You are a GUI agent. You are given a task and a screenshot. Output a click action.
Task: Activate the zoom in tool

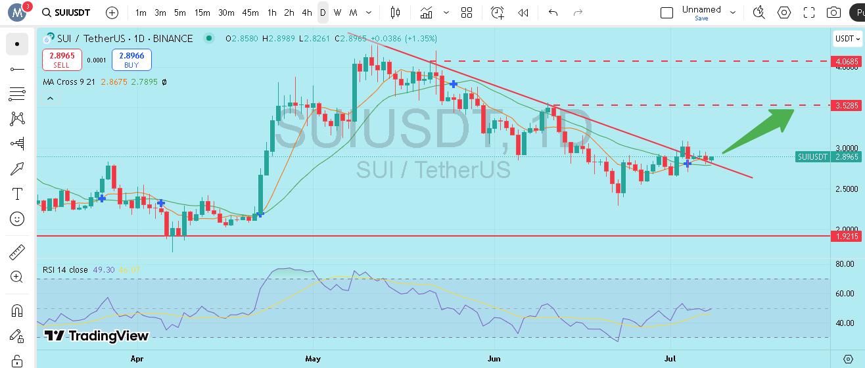click(17, 277)
